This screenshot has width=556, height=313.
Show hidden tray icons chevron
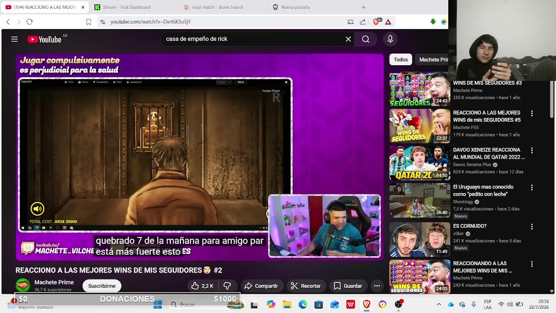[439, 305]
